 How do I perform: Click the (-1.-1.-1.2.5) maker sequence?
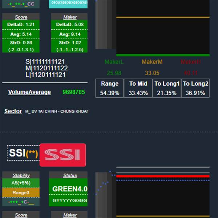click(x=70, y=50)
